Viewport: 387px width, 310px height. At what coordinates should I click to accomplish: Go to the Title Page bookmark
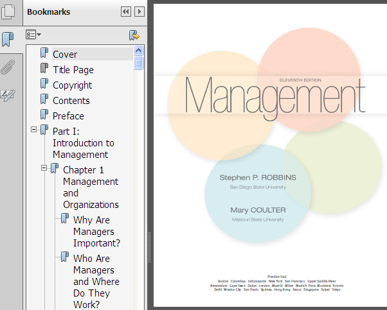(x=73, y=70)
